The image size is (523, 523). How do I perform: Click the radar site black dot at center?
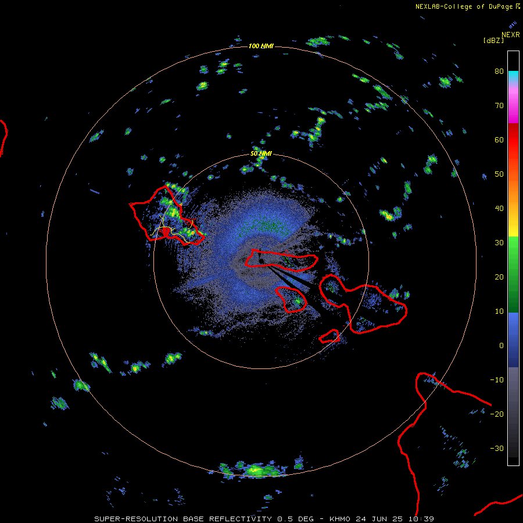[261, 261]
